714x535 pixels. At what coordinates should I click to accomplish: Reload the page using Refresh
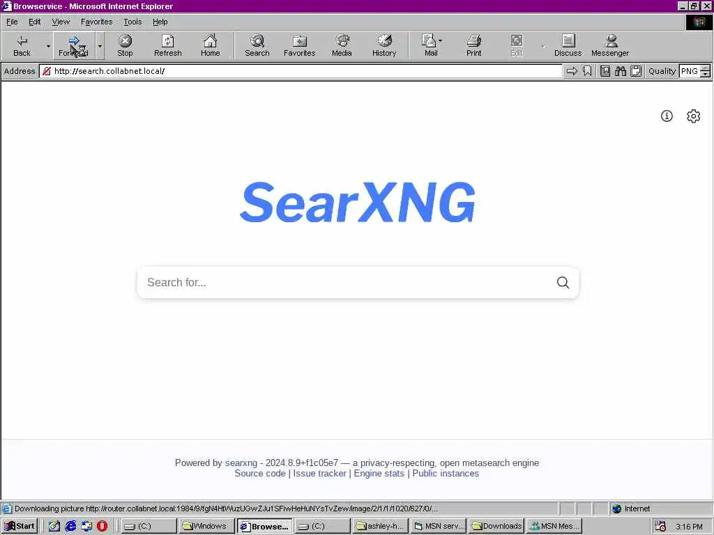(167, 45)
